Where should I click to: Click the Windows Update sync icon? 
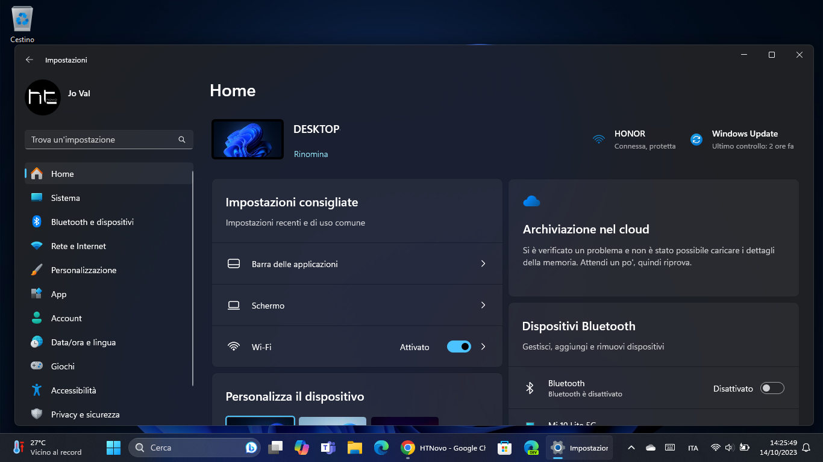tap(696, 140)
